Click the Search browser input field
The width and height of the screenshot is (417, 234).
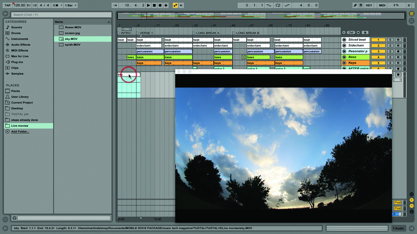[x=61, y=15]
